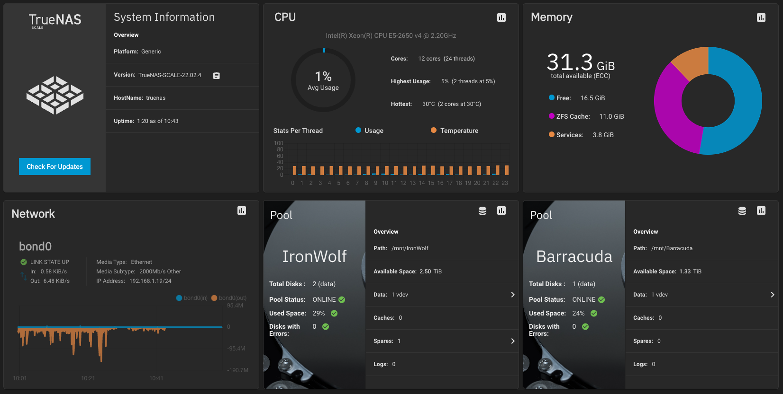Screen dimensions: 783x394
Task: Click the blue Free memory legend swatch
Action: 551,98
